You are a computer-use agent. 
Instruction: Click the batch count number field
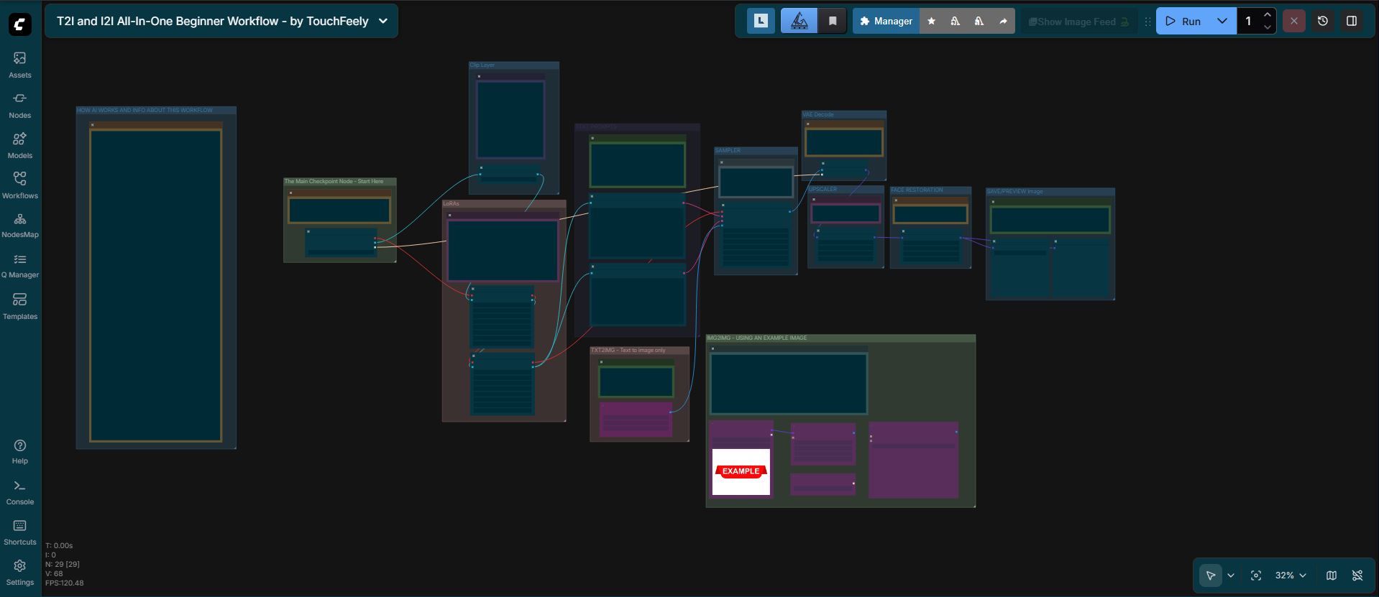pos(1249,22)
